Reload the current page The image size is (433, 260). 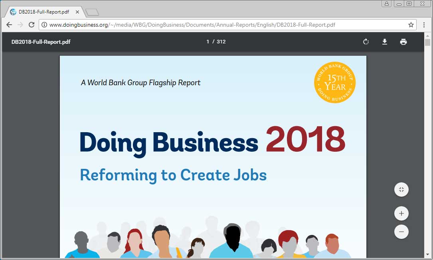tap(32, 25)
